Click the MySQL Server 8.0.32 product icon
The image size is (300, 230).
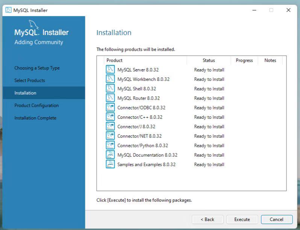click(110, 70)
